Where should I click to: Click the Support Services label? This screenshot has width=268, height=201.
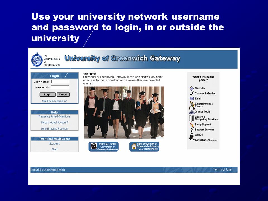click(204, 130)
